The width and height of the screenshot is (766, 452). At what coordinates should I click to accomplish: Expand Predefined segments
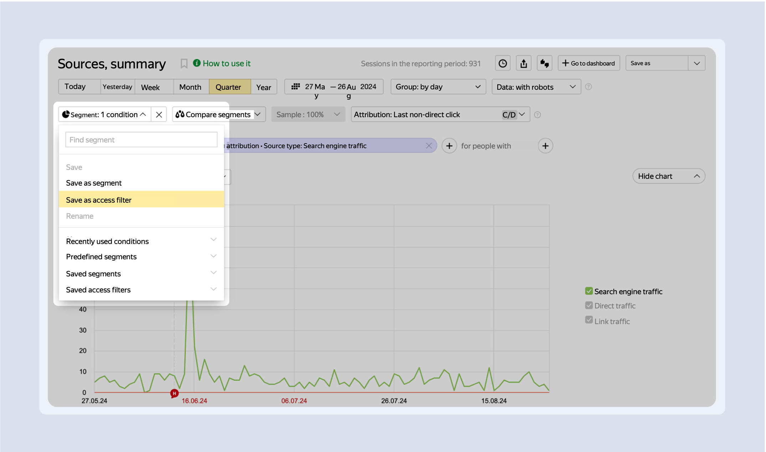tap(142, 257)
